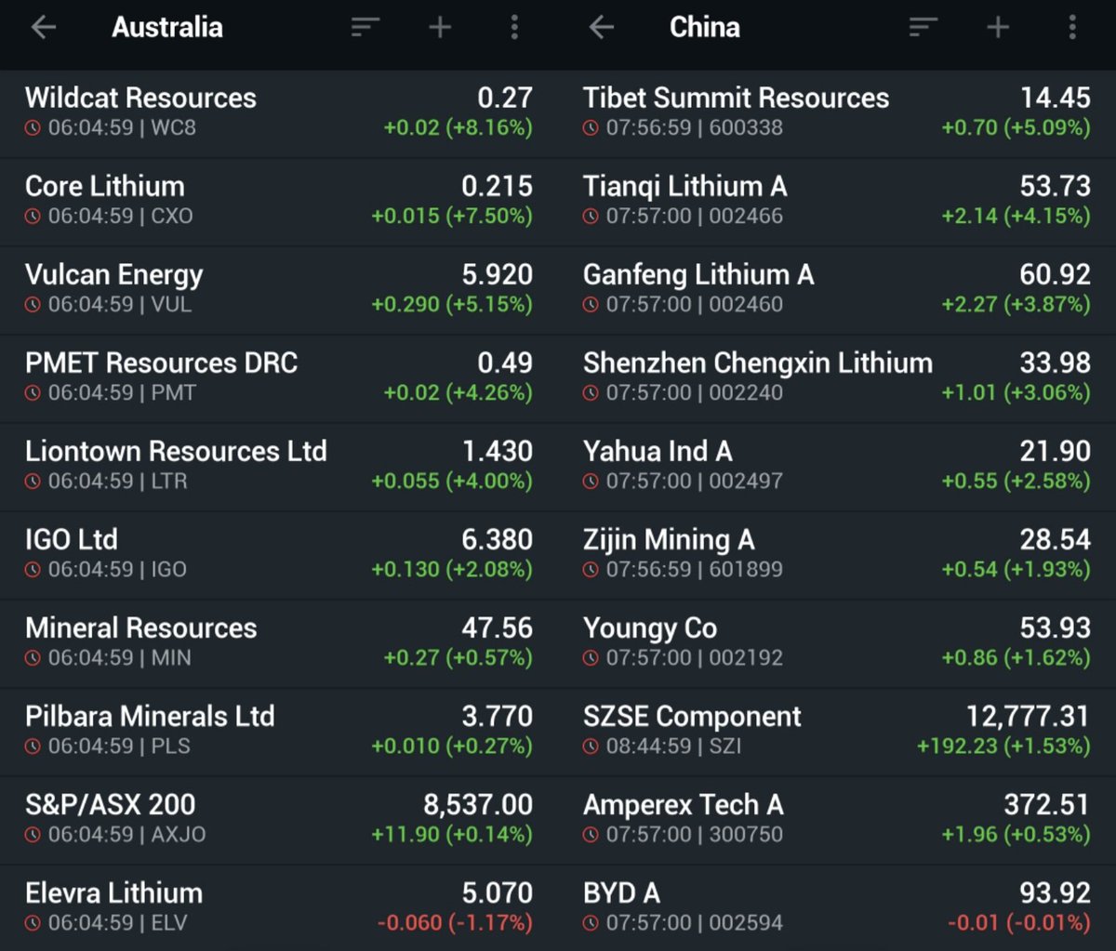
Task: Open Liontown Resources Ltd quote
Action: pyautogui.click(x=279, y=467)
